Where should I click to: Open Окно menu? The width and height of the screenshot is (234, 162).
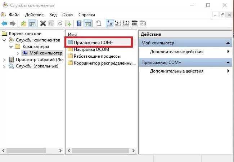click(x=67, y=15)
